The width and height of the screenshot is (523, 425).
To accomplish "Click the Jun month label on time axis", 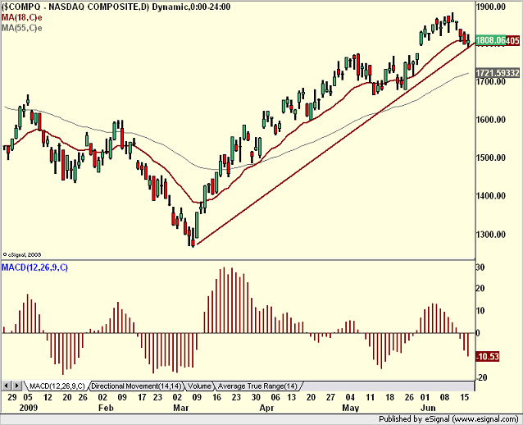I will [x=428, y=408].
